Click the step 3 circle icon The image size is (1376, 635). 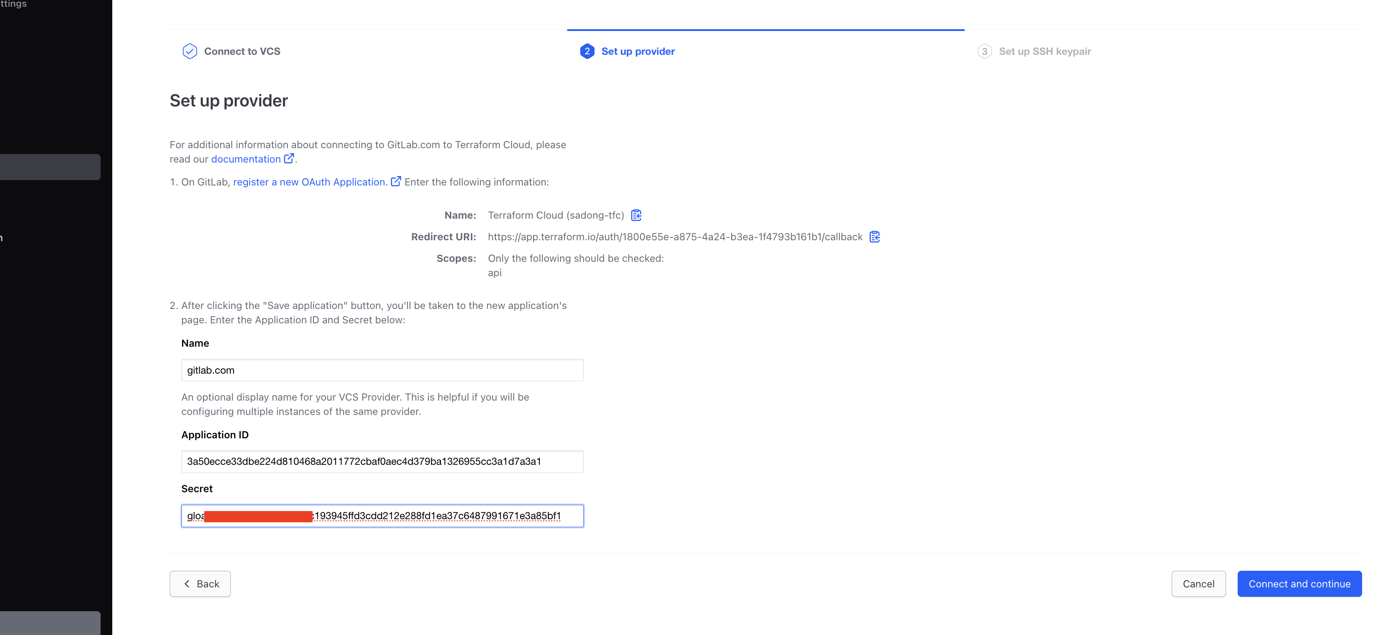pyautogui.click(x=984, y=51)
